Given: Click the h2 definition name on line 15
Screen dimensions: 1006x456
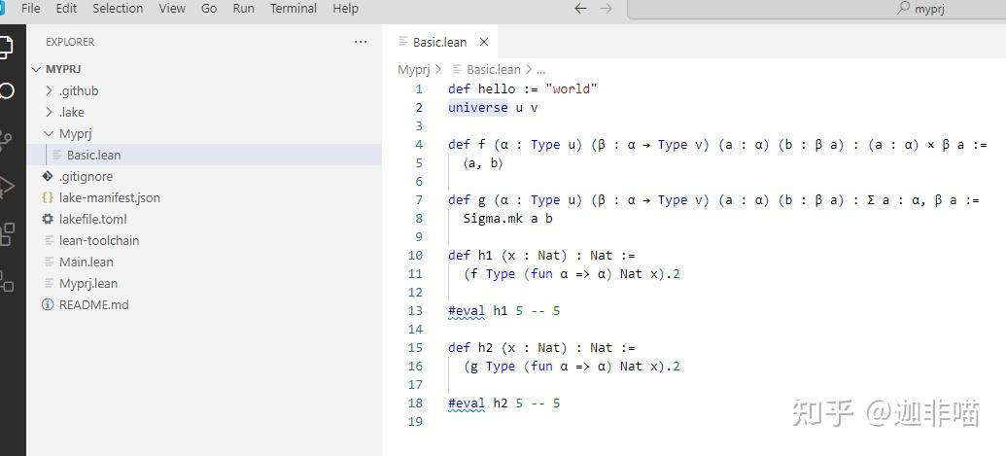Looking at the screenshot, I should [485, 348].
